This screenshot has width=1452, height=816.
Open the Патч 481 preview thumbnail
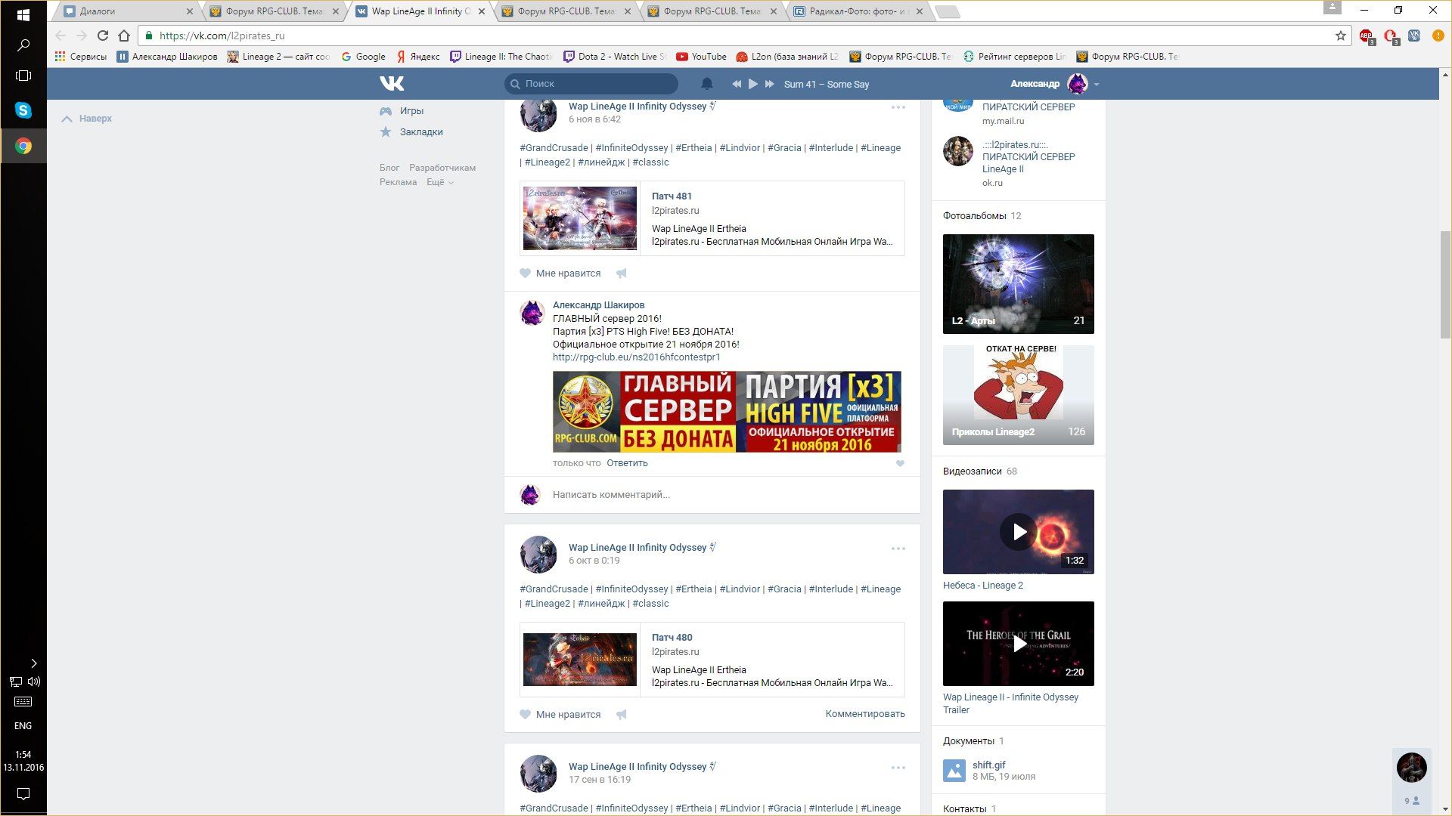coord(580,218)
